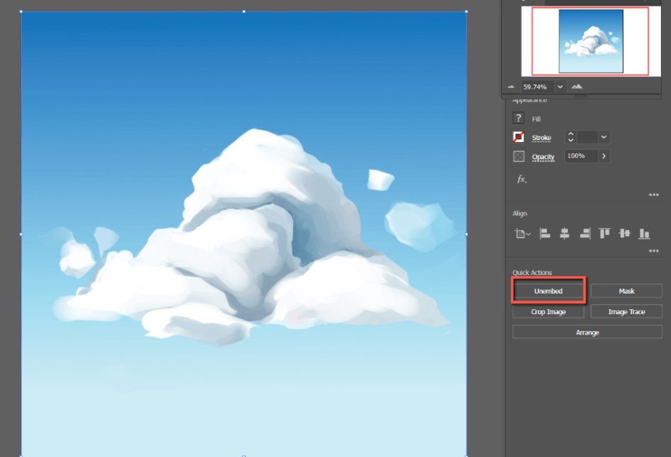Click the Opacity label link
The image size is (671, 457).
point(543,157)
